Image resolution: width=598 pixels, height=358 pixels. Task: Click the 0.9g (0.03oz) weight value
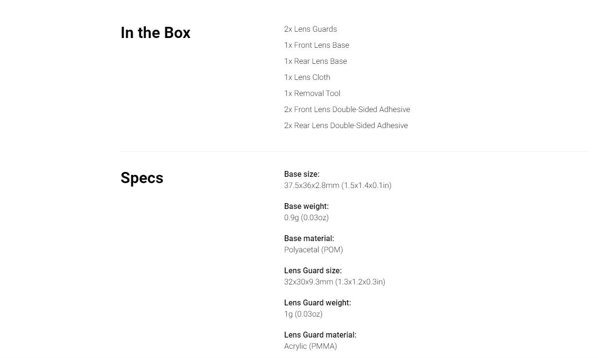point(306,218)
